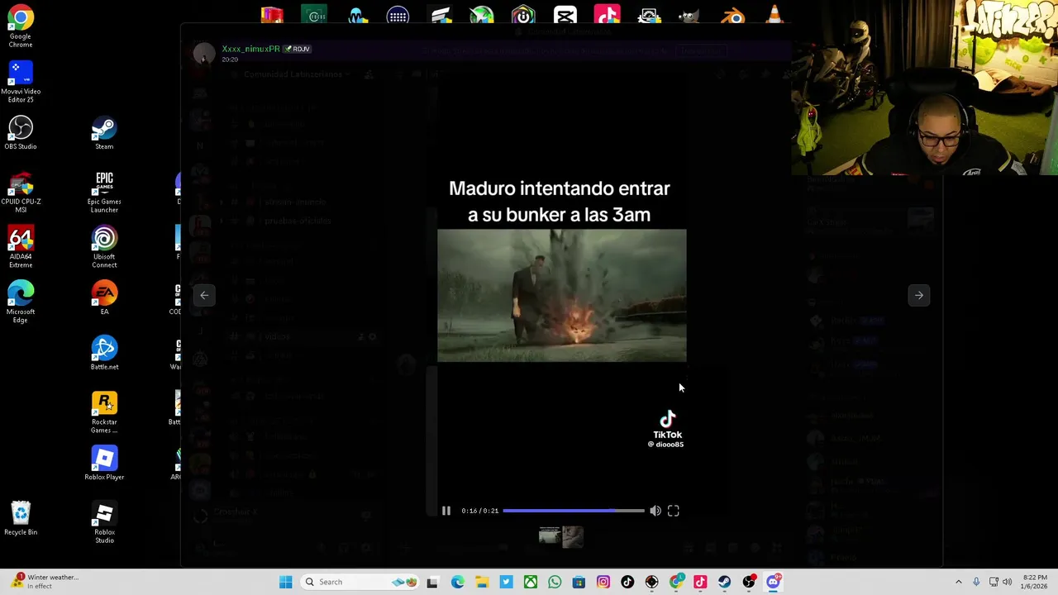1058x595 pixels.
Task: Open clock showing 8:22 PM
Action: click(1034, 582)
